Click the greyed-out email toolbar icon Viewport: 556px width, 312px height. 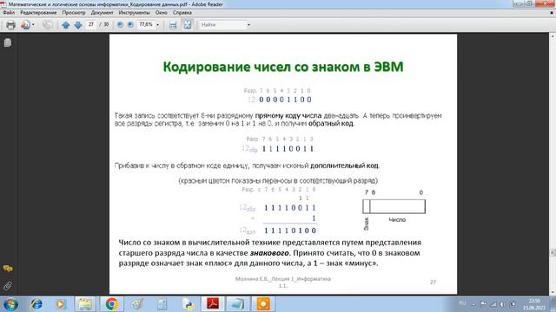click(47, 25)
